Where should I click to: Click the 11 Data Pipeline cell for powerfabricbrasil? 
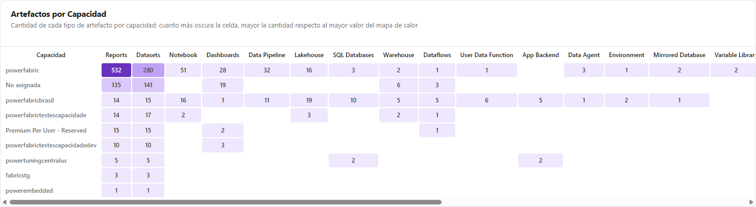267,100
